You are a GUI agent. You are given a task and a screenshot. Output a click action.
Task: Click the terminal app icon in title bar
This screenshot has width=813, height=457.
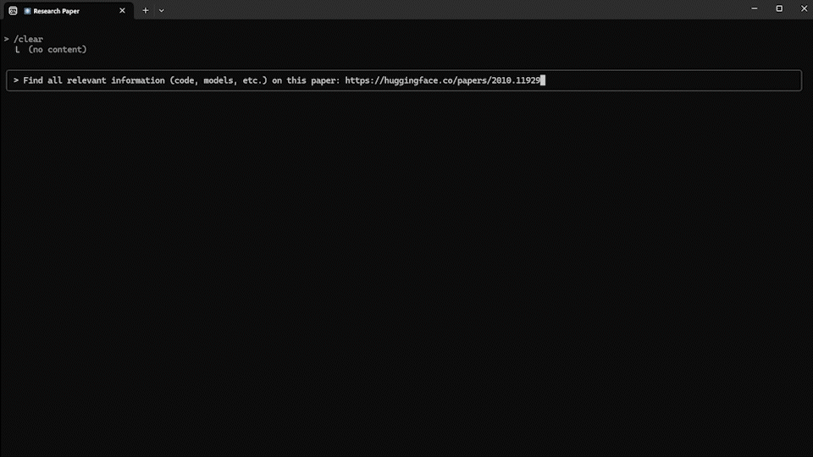tap(13, 10)
